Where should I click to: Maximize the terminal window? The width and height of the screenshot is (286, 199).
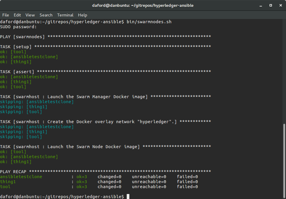tap(271, 6)
